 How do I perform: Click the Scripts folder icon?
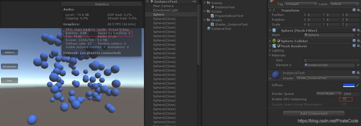click(209, 12)
